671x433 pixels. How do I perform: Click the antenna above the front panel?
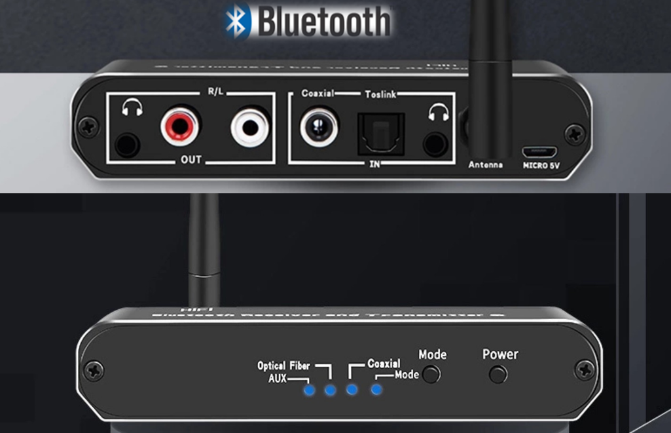click(204, 250)
